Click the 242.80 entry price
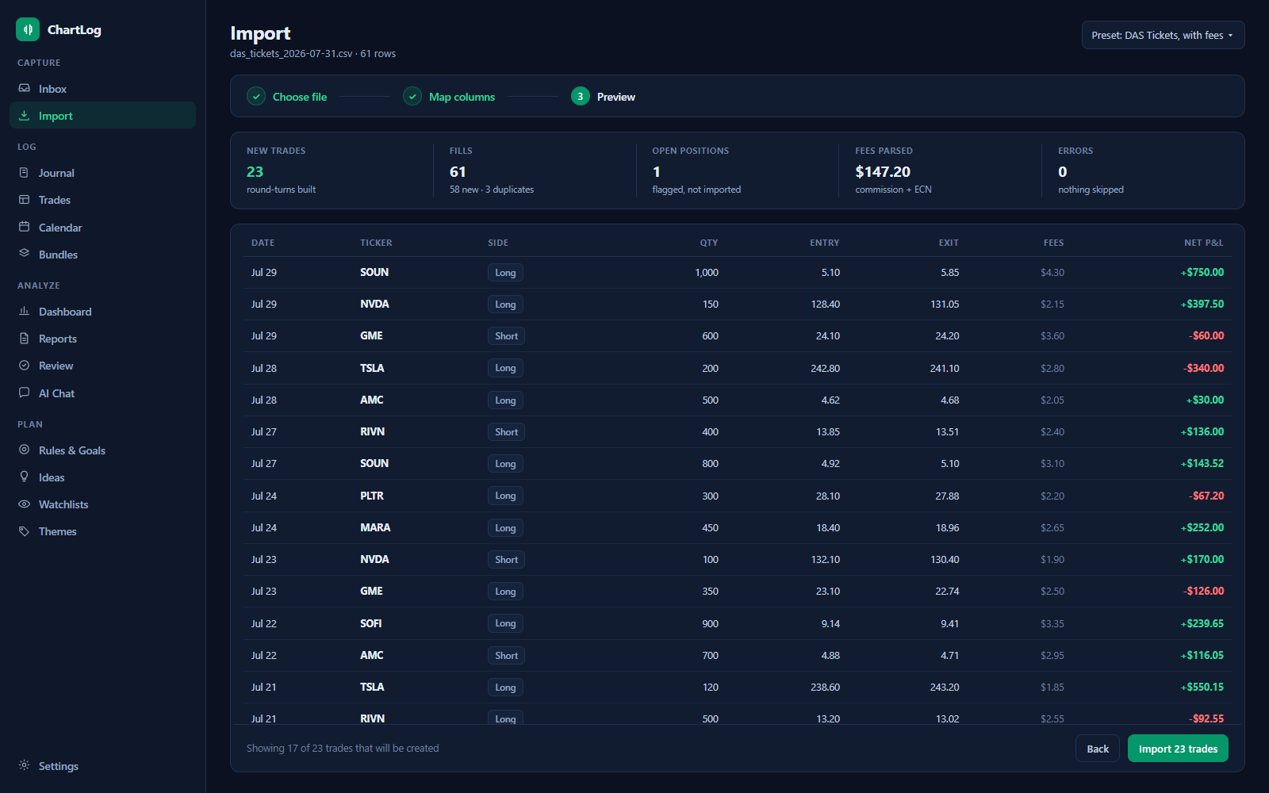Image resolution: width=1269 pixels, height=793 pixels. (825, 368)
